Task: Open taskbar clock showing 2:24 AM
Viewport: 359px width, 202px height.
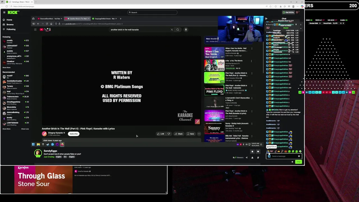Action: [255, 144]
